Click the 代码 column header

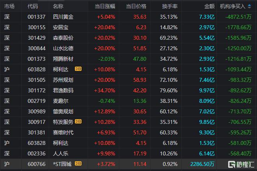(33, 6)
